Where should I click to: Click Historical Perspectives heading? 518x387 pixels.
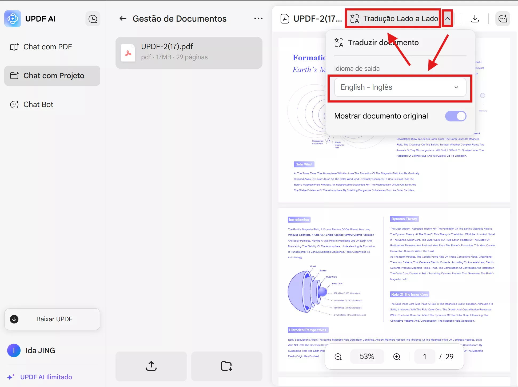point(308,330)
